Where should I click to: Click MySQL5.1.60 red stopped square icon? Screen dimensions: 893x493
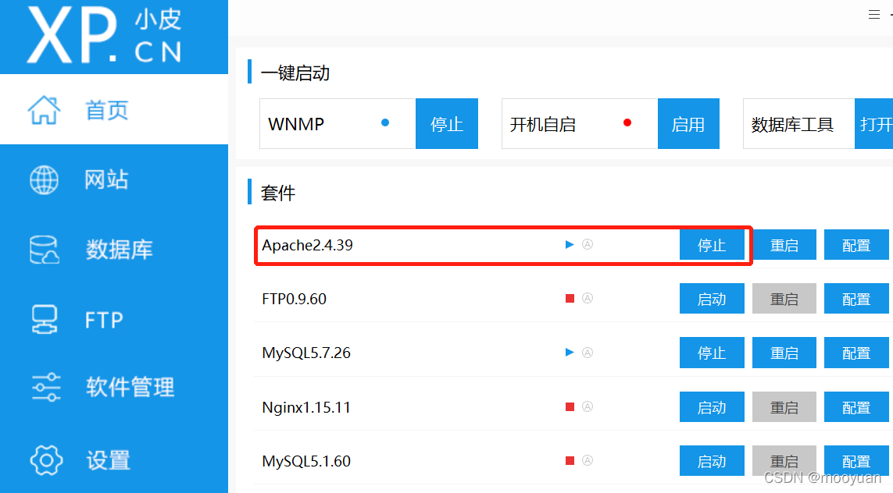click(570, 460)
